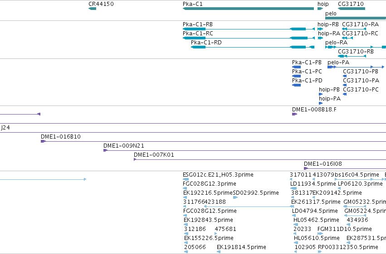Click the 423188 feature label

(215, 202)
